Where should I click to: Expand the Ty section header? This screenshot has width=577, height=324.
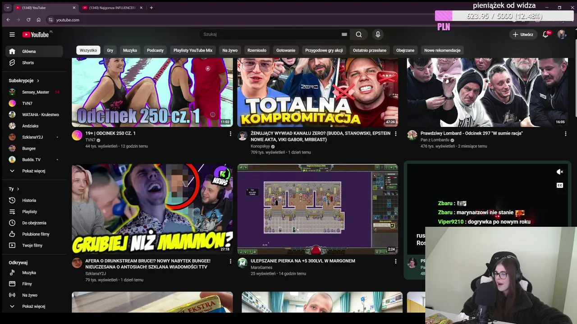[14, 189]
